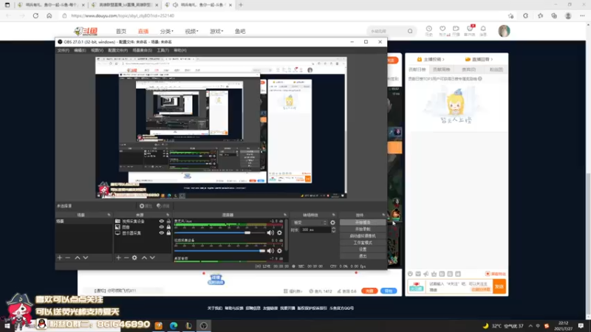The height and width of the screenshot is (332, 591).
Task: Move source up in Sources panel
Action: point(144,257)
